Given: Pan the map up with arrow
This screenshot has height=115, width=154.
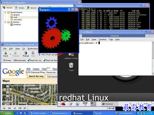Looking at the screenshot, I should (x=8, y=86).
